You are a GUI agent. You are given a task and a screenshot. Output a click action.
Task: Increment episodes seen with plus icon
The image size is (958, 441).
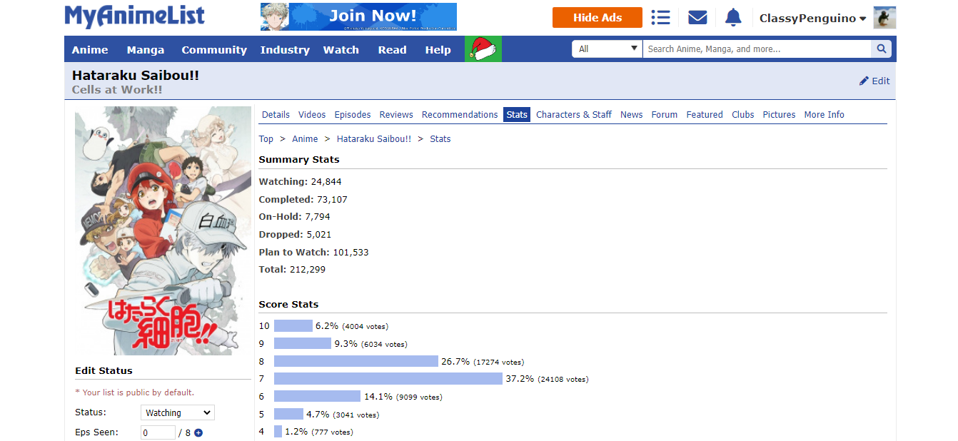[198, 432]
